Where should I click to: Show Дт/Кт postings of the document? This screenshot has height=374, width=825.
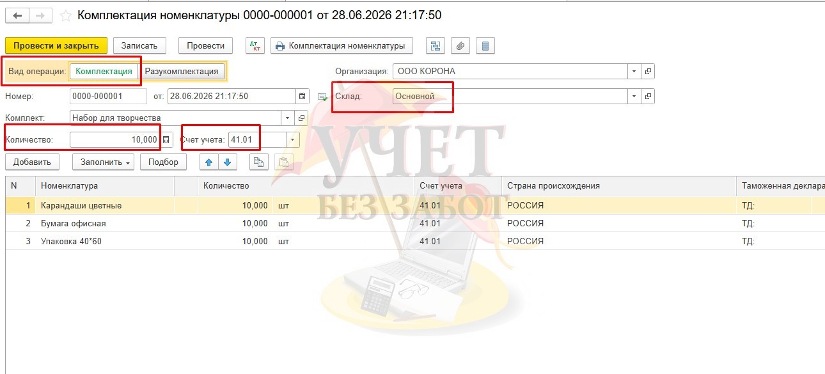tap(256, 45)
